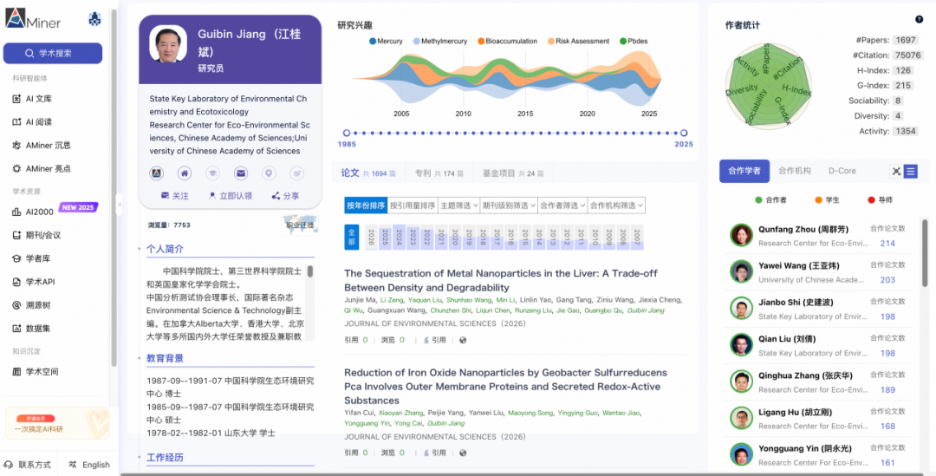Image resolution: width=936 pixels, height=476 pixels.
Task: Switch to 基金项目 tab
Action: [513, 173]
